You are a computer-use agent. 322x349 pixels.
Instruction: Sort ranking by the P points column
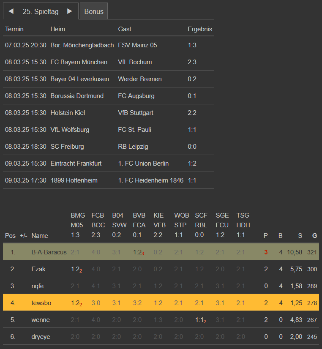[x=266, y=236]
